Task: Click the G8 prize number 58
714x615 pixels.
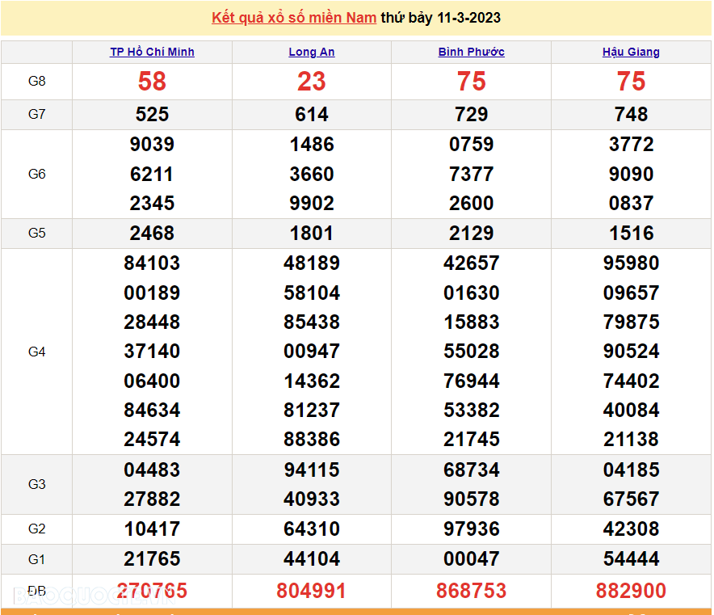Action: (152, 82)
